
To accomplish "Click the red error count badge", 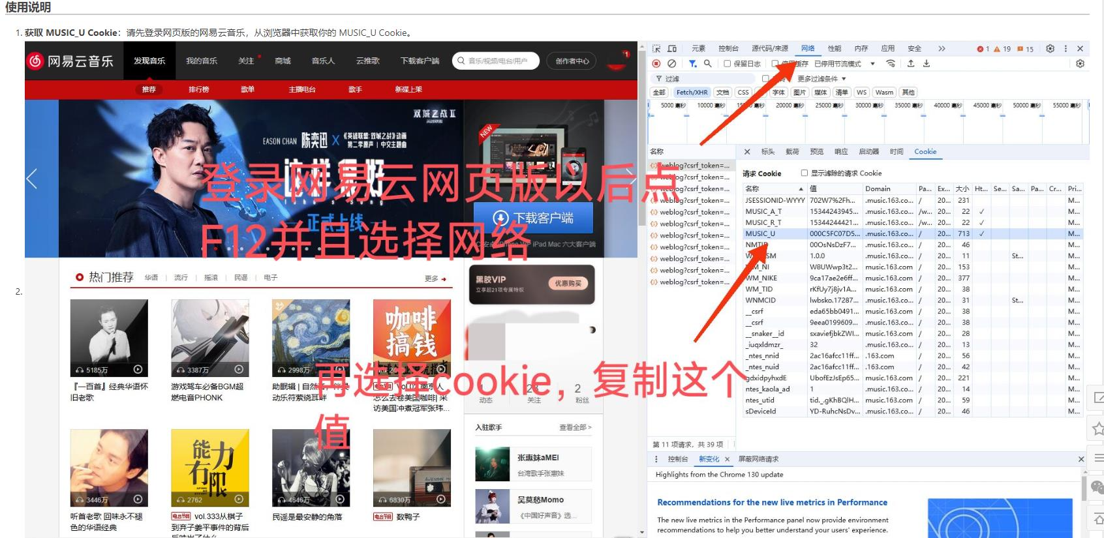I will pos(983,49).
